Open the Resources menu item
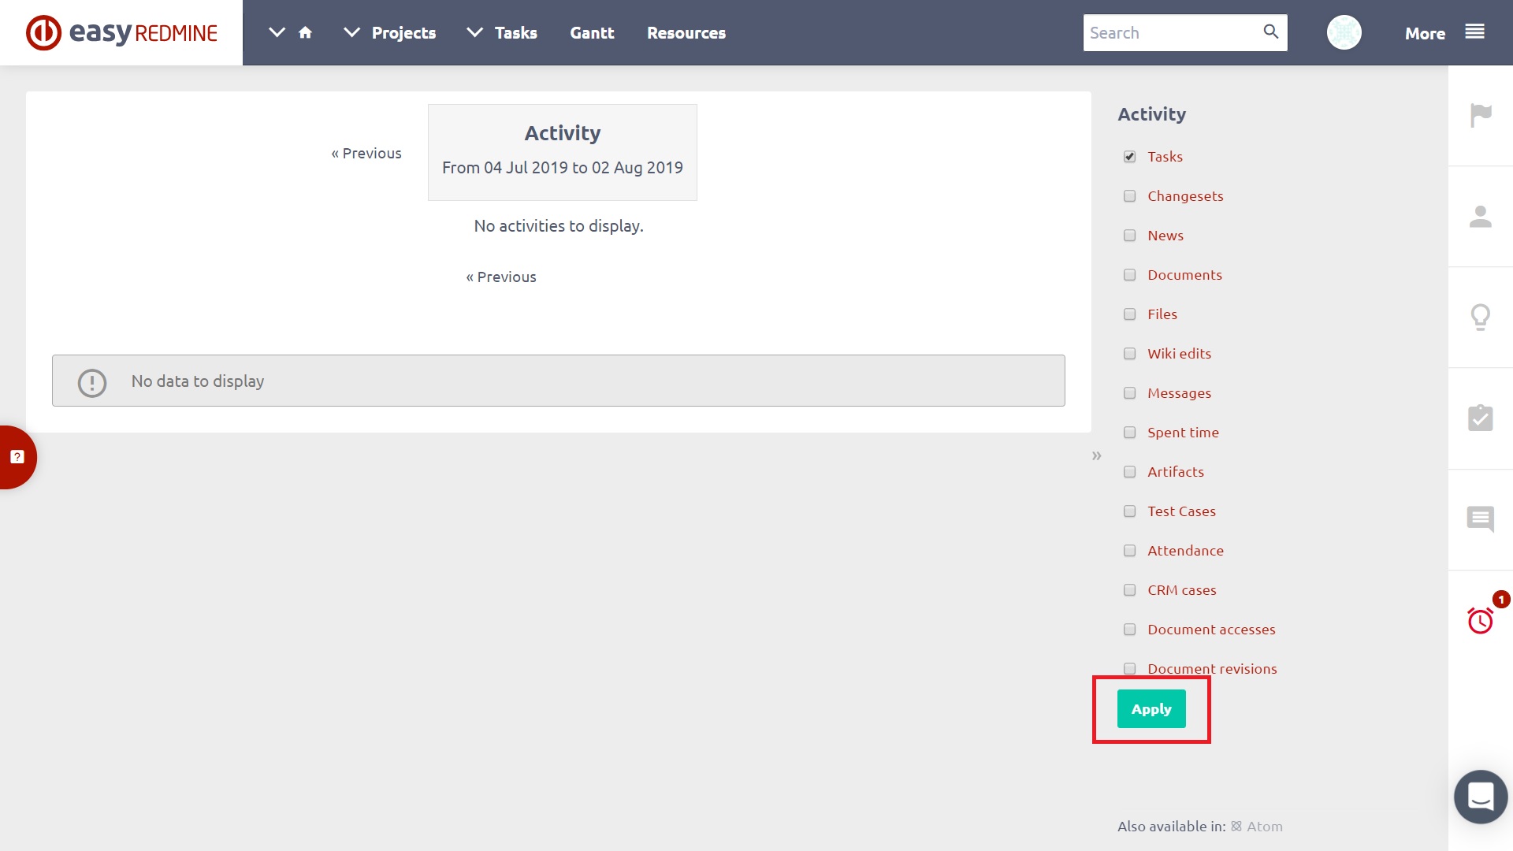This screenshot has height=851, width=1513. (686, 33)
